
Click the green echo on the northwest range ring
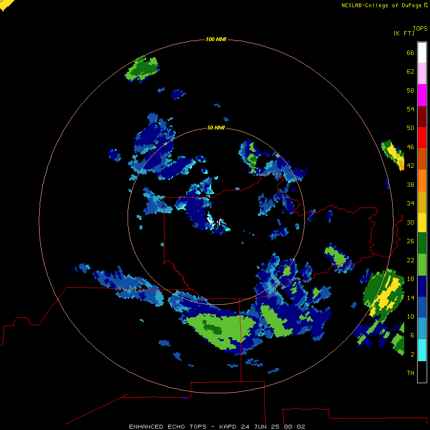(142, 68)
